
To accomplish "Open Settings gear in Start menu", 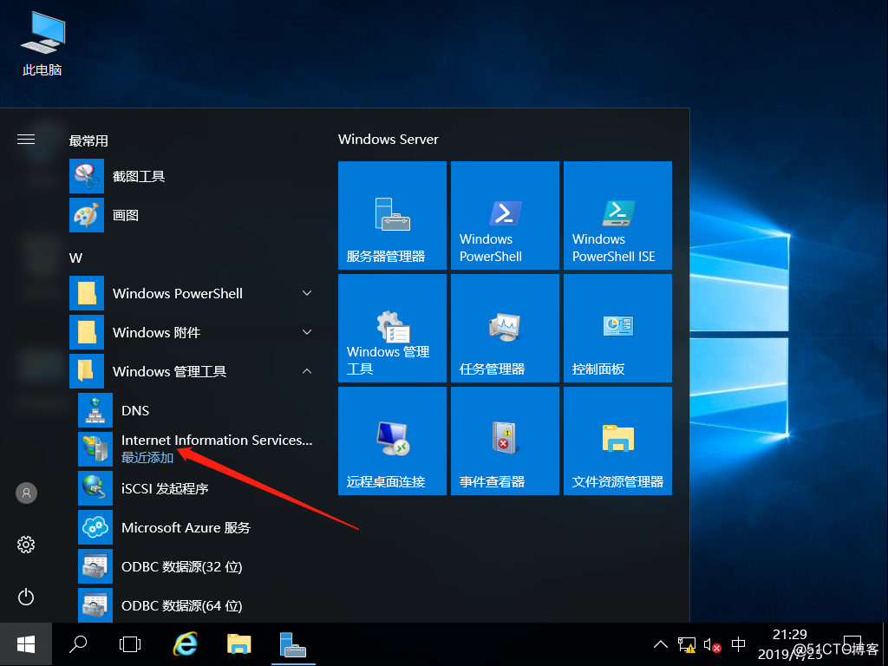I will coord(26,545).
